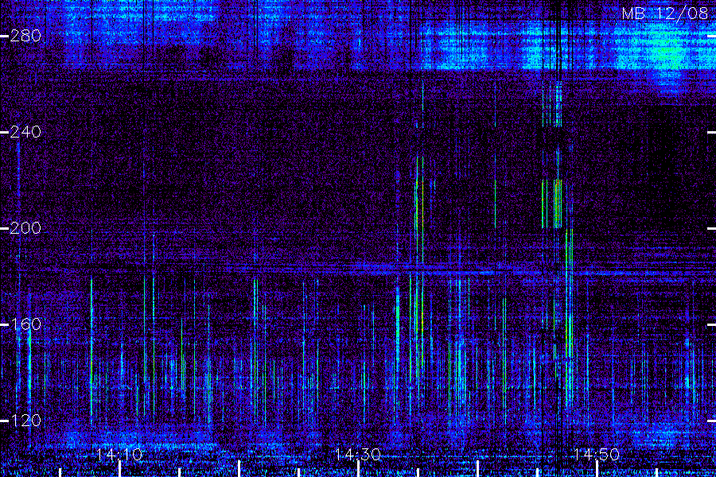This screenshot has height=477, width=716.
Task: Select the 14:50 time axis label
Action: pos(597,455)
